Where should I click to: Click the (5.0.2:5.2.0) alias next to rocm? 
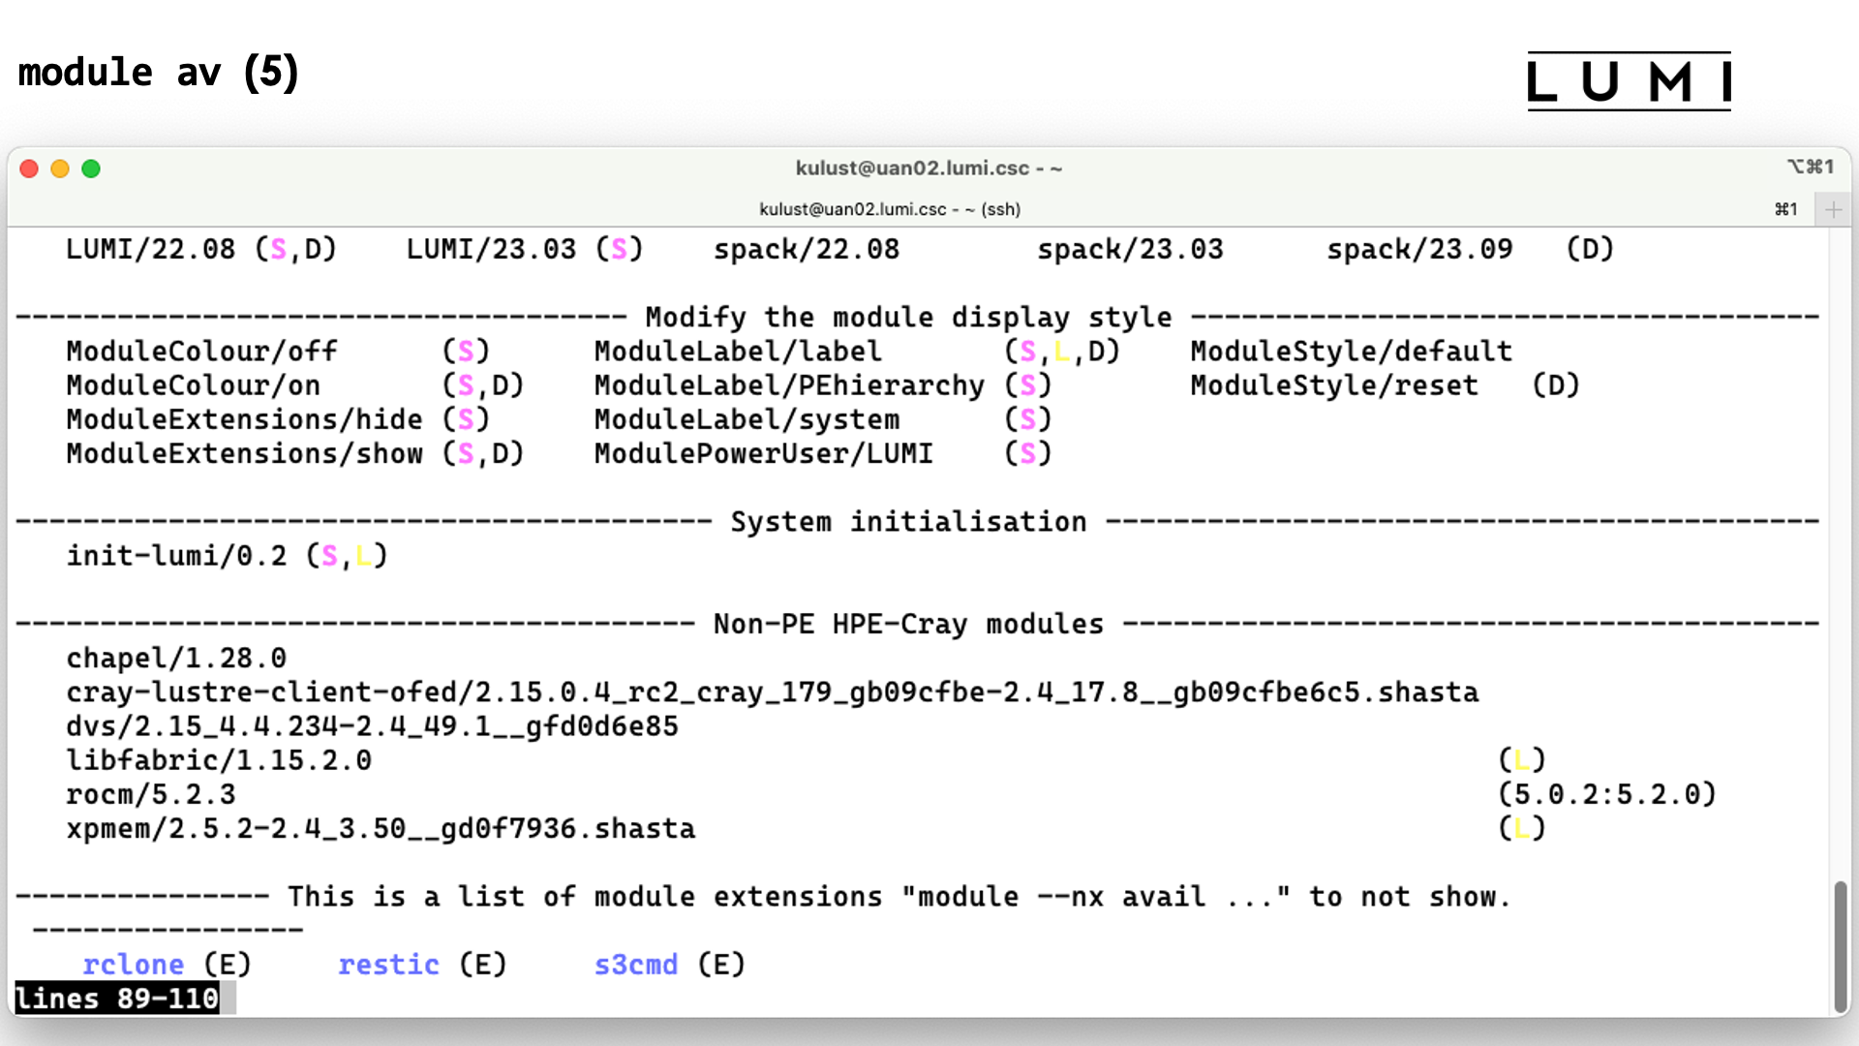point(1606,794)
